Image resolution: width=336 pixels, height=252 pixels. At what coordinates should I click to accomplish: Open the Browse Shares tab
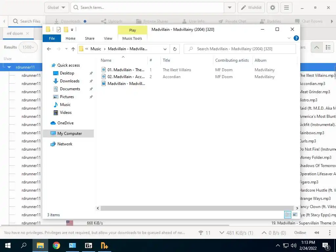point(152,21)
